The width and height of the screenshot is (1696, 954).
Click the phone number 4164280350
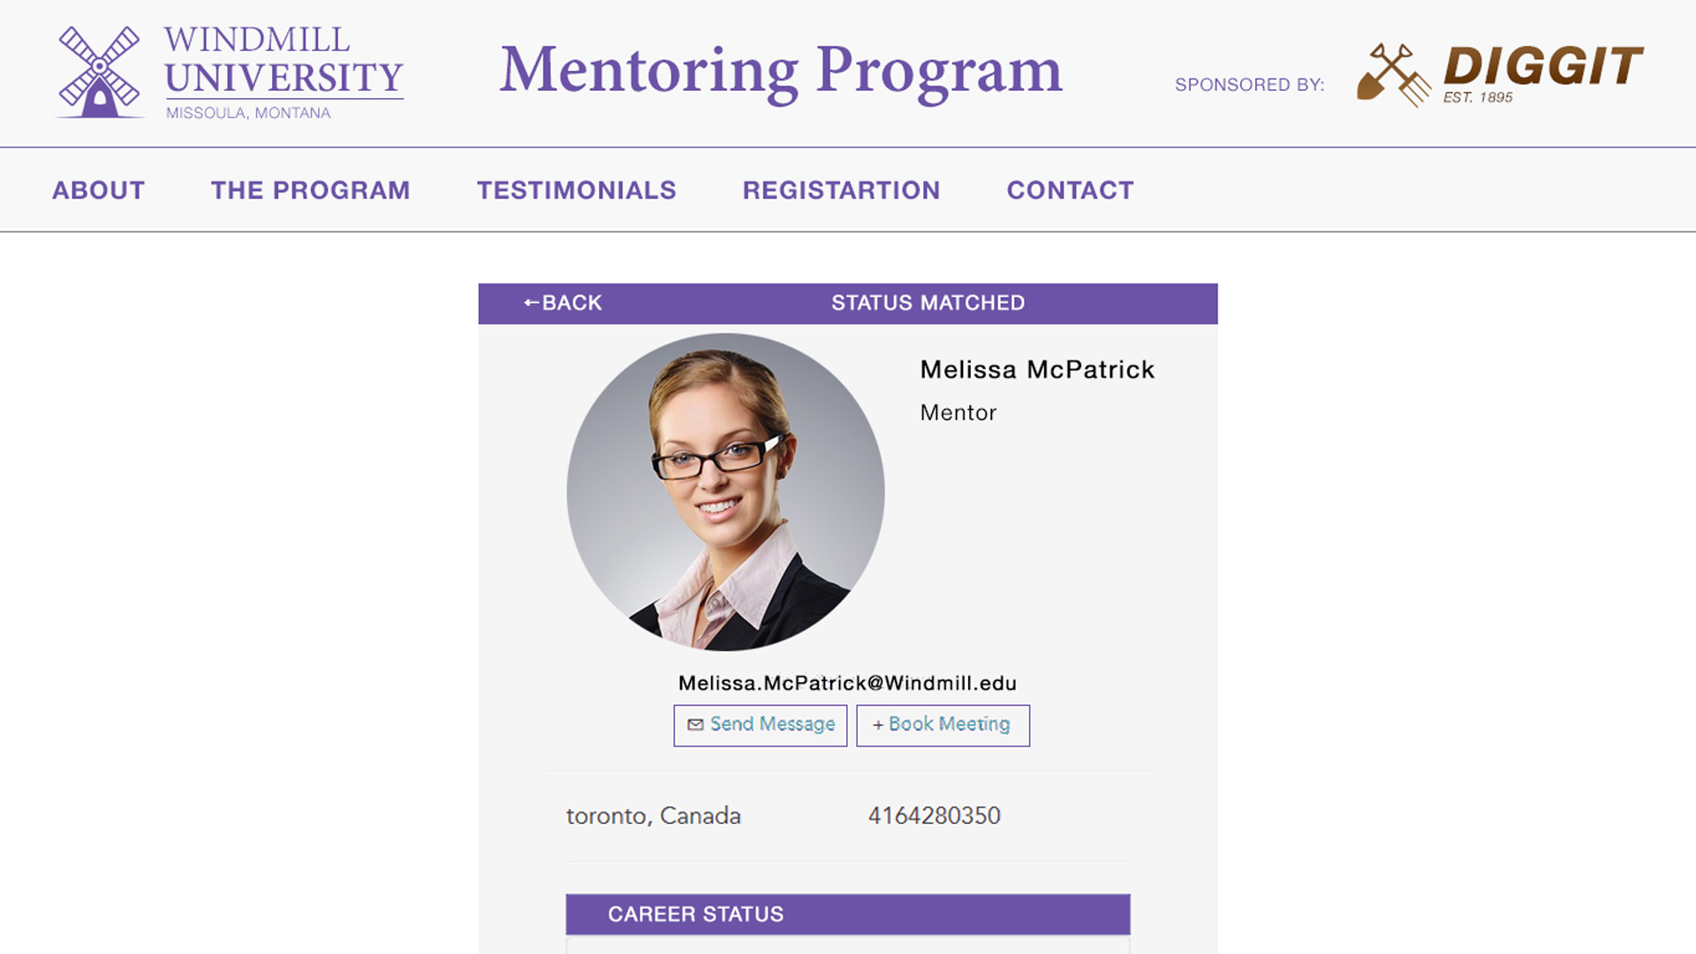pyautogui.click(x=934, y=815)
